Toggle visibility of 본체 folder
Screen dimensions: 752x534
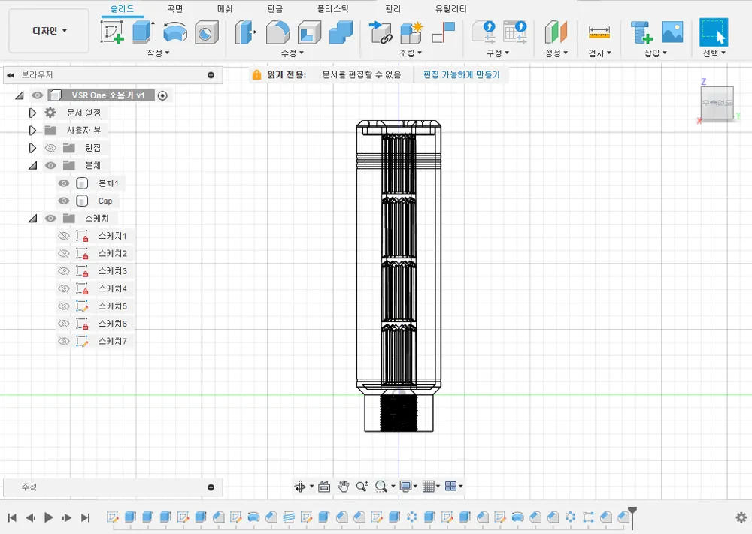tap(50, 166)
